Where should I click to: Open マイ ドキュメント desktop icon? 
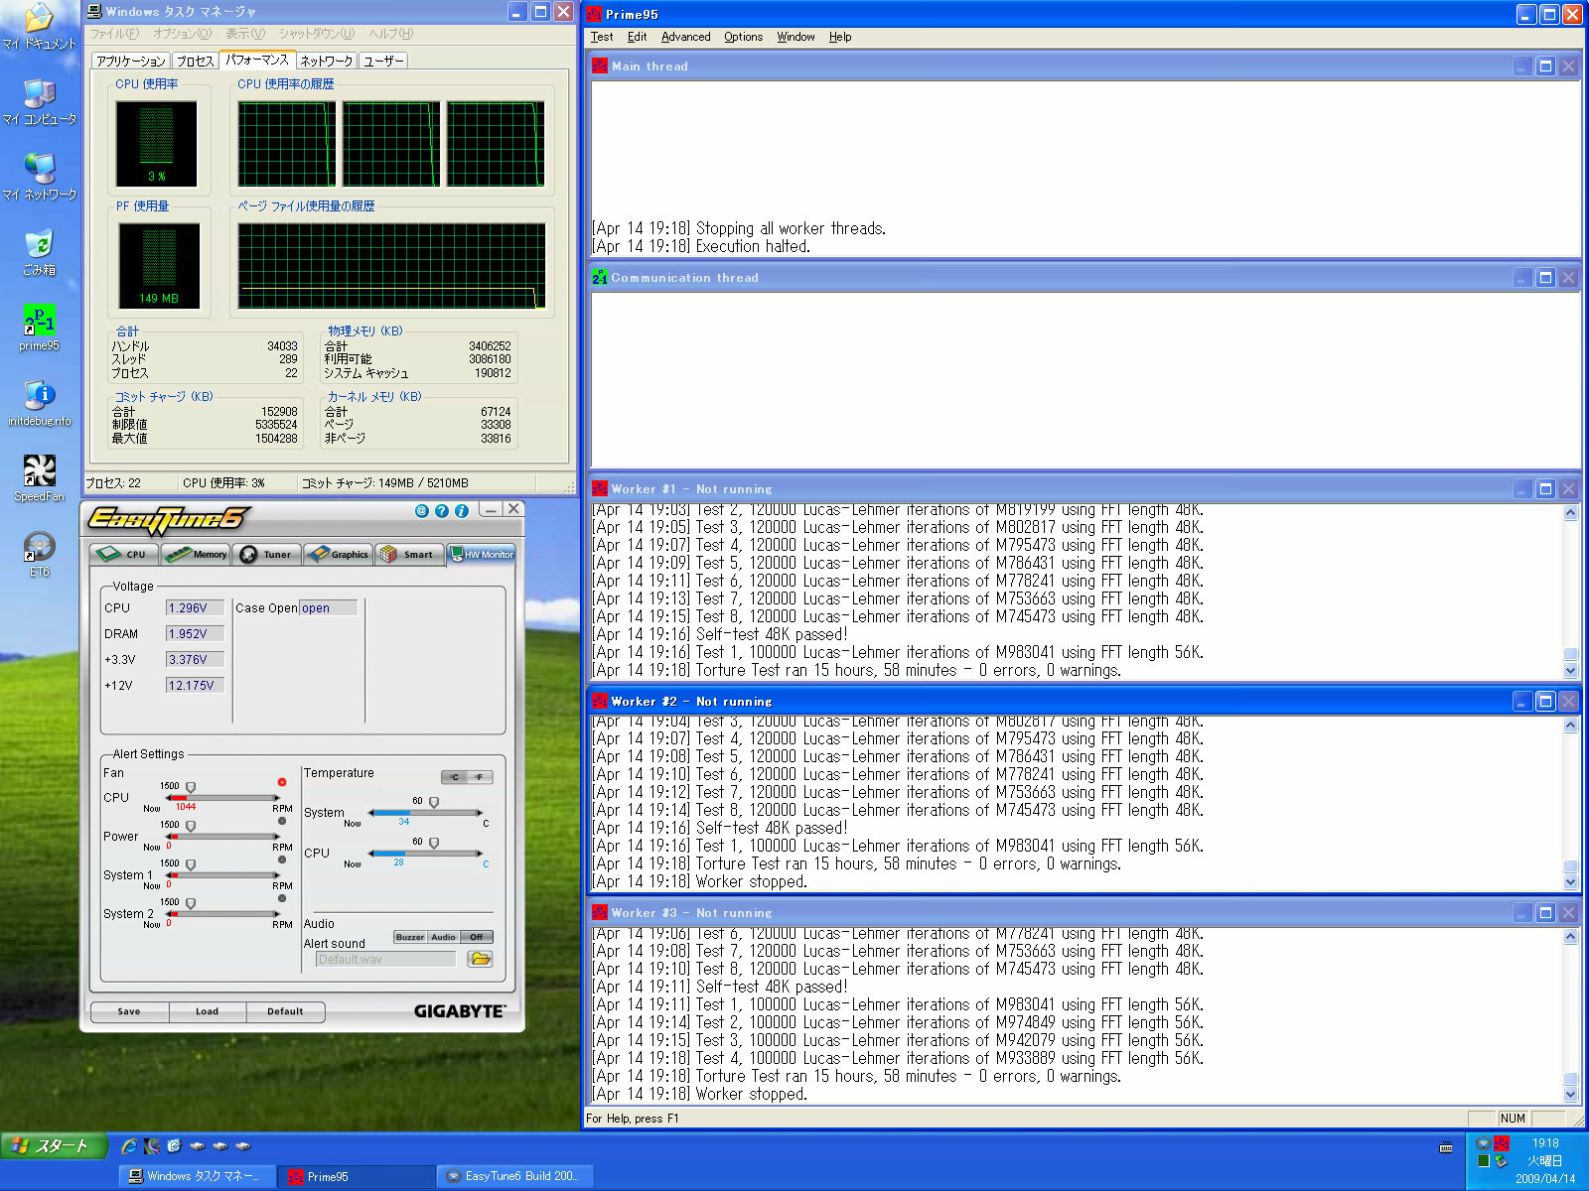(39, 26)
